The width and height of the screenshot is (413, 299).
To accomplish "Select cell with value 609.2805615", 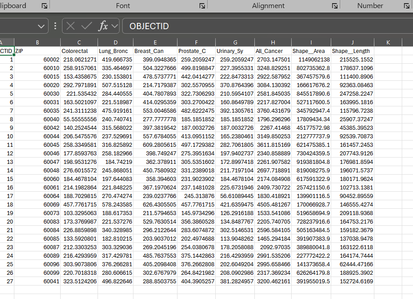I will click(x=155, y=145).
